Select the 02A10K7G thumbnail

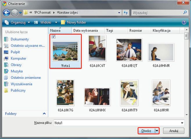pyautogui.click(x=65, y=93)
